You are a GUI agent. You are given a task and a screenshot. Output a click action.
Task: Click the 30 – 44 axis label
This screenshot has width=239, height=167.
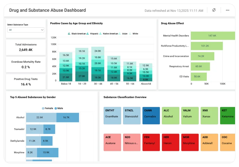98,84
